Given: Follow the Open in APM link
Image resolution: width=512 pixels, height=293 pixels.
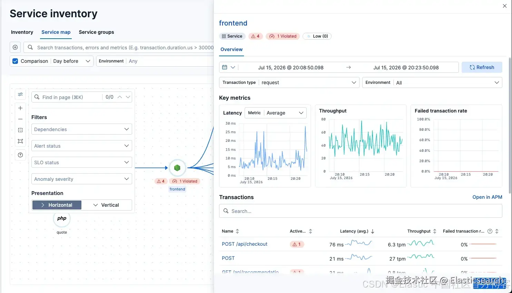Looking at the screenshot, I should pyautogui.click(x=487, y=197).
